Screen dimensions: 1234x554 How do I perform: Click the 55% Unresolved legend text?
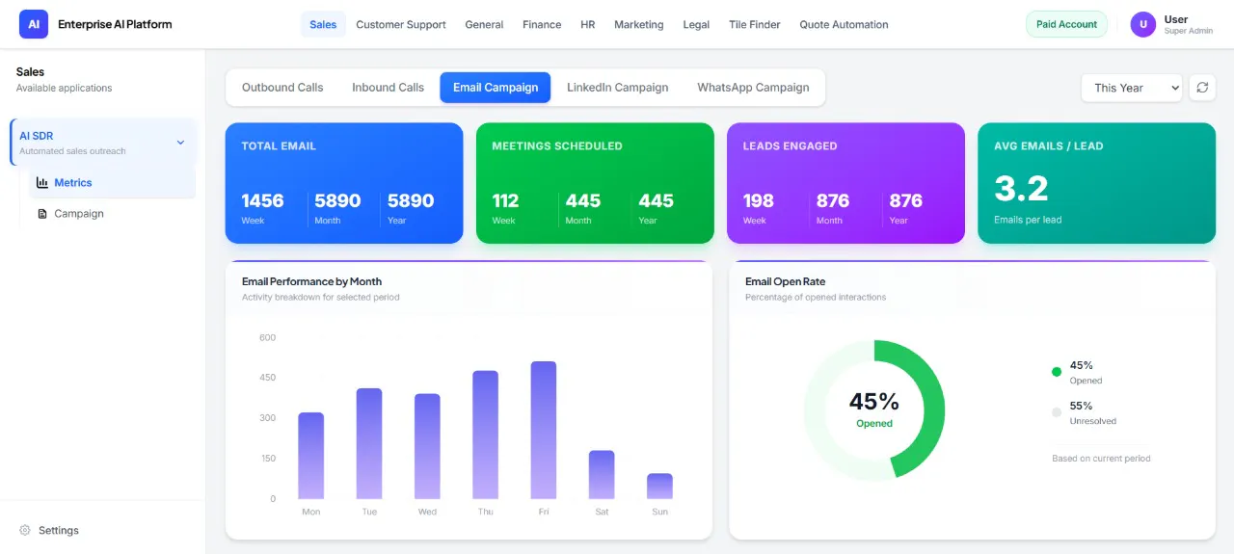click(x=1092, y=412)
